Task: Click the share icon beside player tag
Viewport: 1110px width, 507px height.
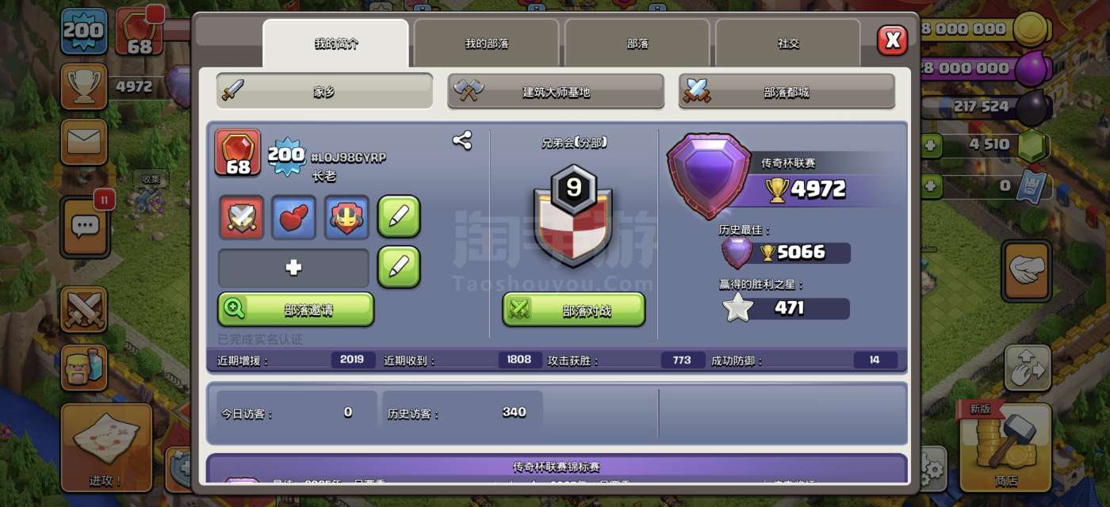Action: pyautogui.click(x=462, y=141)
